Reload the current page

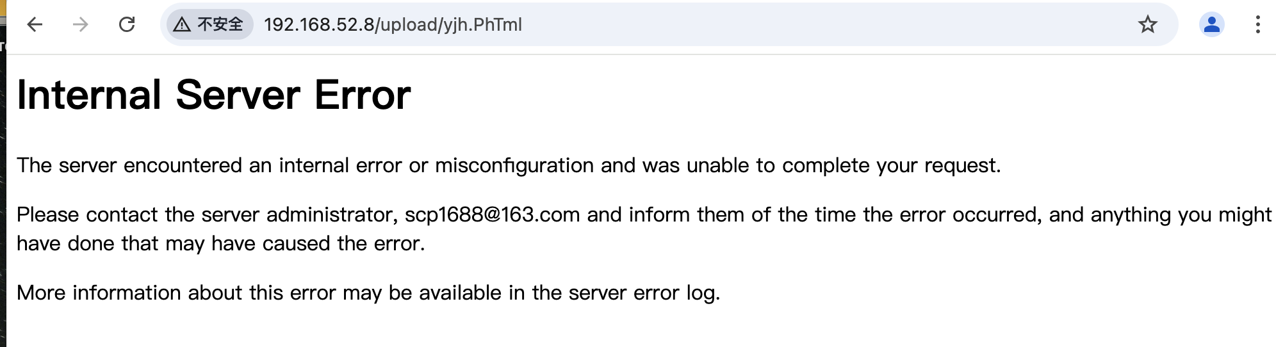127,25
